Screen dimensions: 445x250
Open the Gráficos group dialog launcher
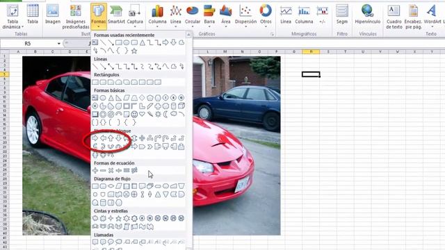272,34
